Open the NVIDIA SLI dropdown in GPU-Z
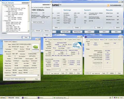 (x=38, y=75)
